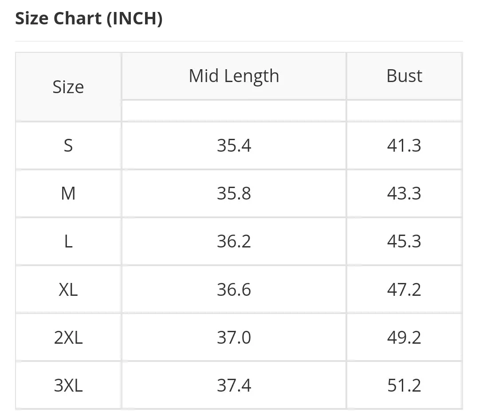
Task: Click the 49.2 bust value
Action: click(404, 338)
